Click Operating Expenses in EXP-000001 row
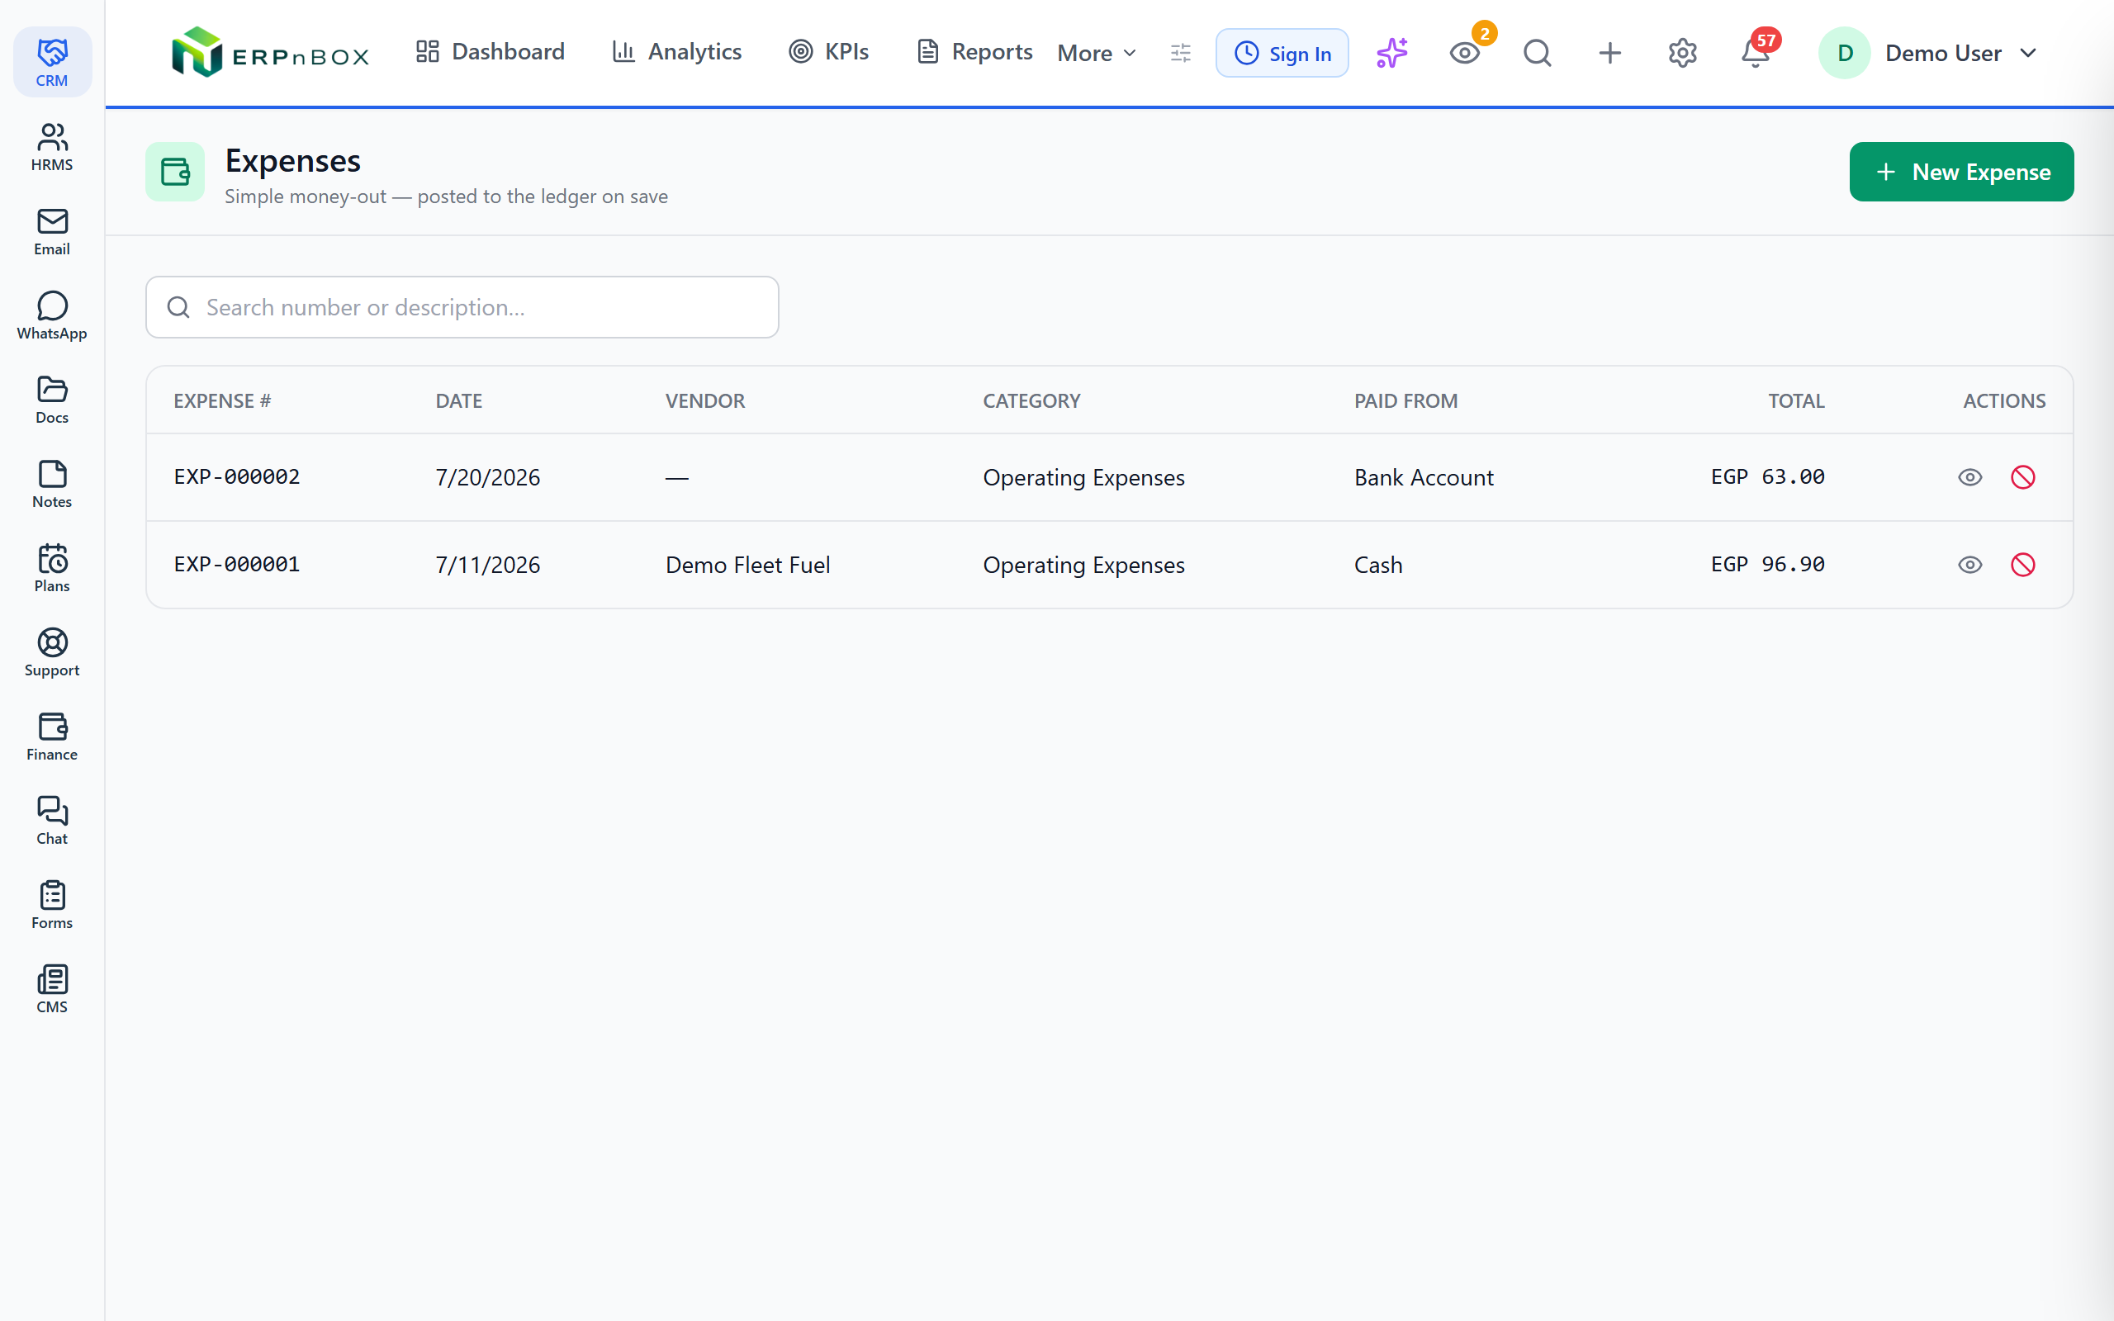Image resolution: width=2114 pixels, height=1321 pixels. click(x=1083, y=566)
